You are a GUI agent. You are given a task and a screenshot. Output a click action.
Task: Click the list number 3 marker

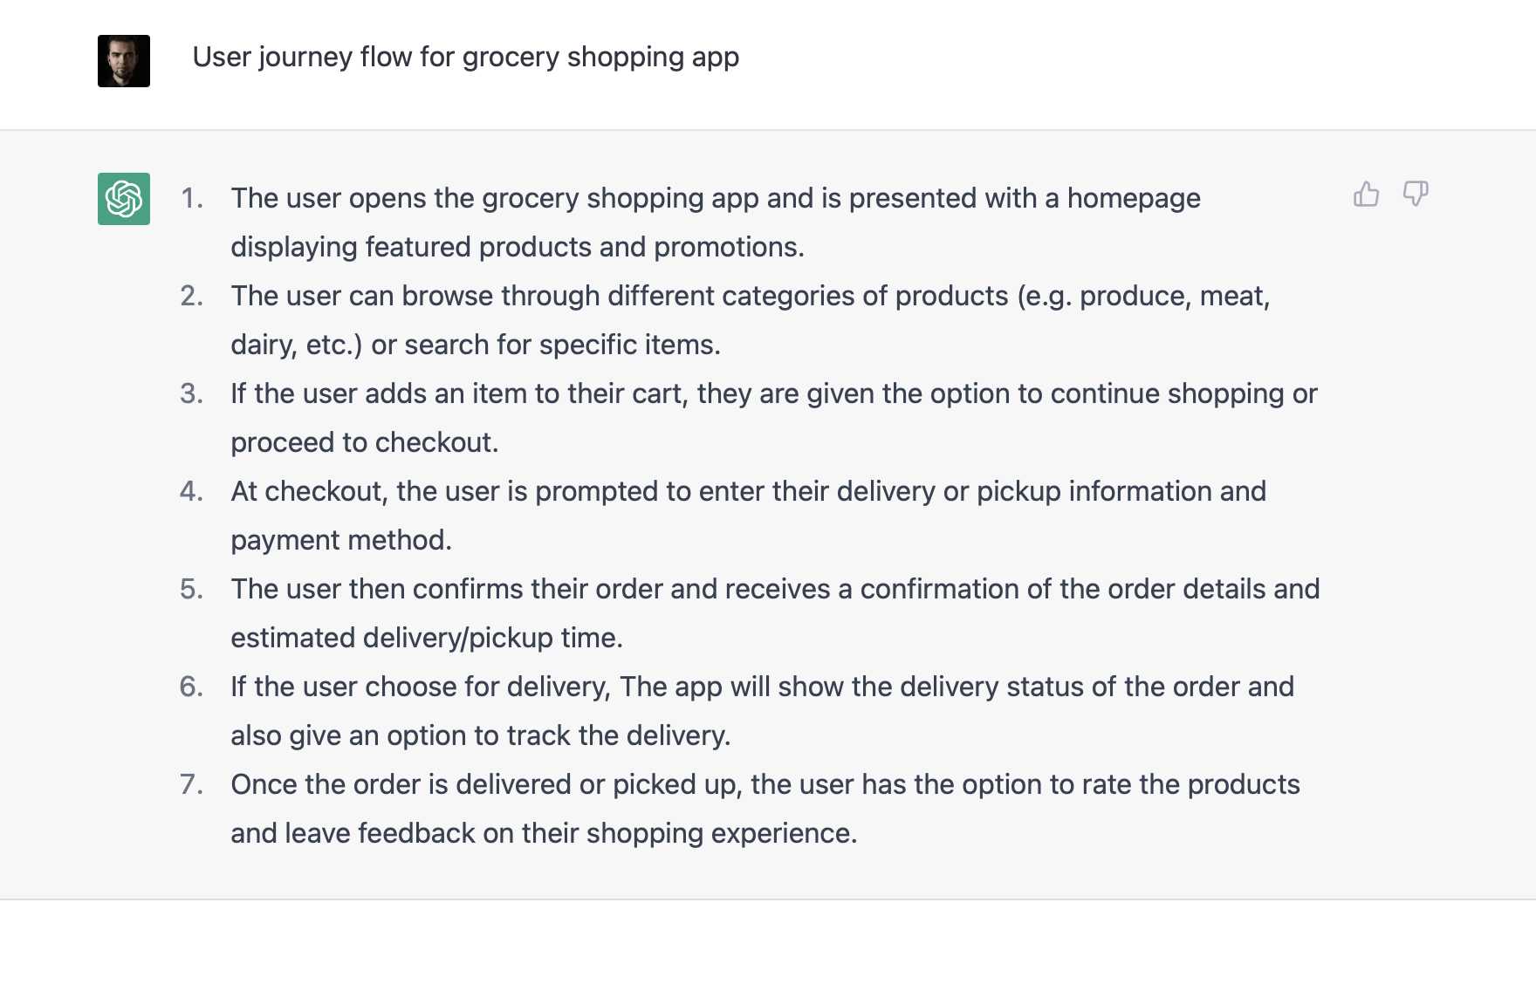192,394
